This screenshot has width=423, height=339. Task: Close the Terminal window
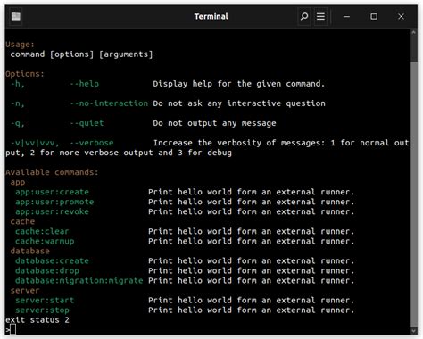pos(401,17)
